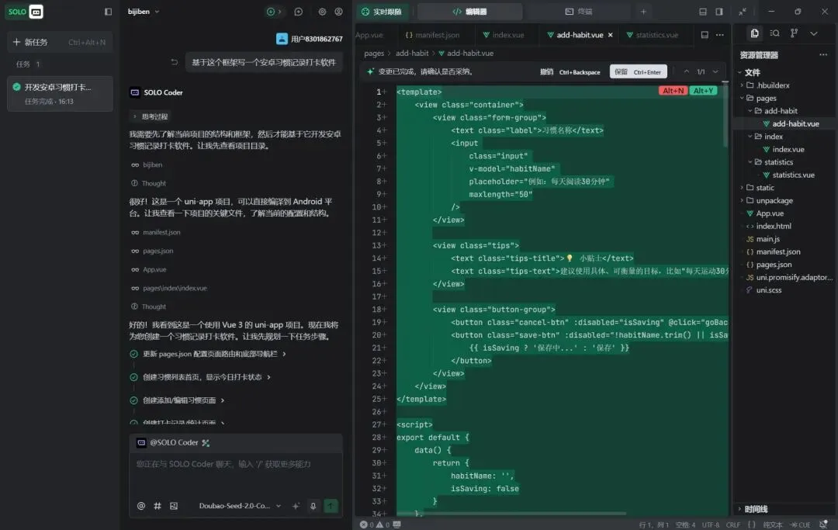This screenshot has height=530, width=838.
Task: Collapse the 文件 section
Action: click(784, 73)
